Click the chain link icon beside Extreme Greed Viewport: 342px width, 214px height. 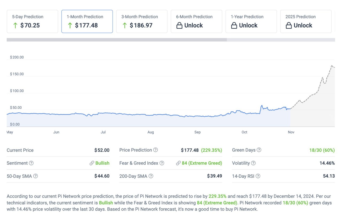click(178, 163)
